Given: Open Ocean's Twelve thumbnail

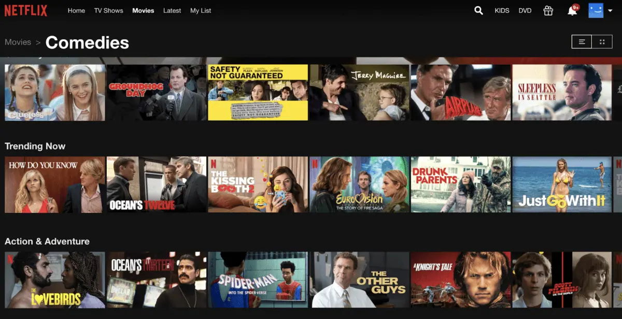Looking at the screenshot, I should pos(157,185).
